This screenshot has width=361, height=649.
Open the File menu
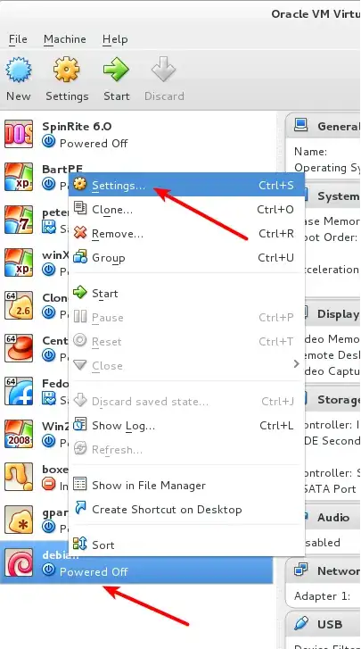pyautogui.click(x=18, y=39)
